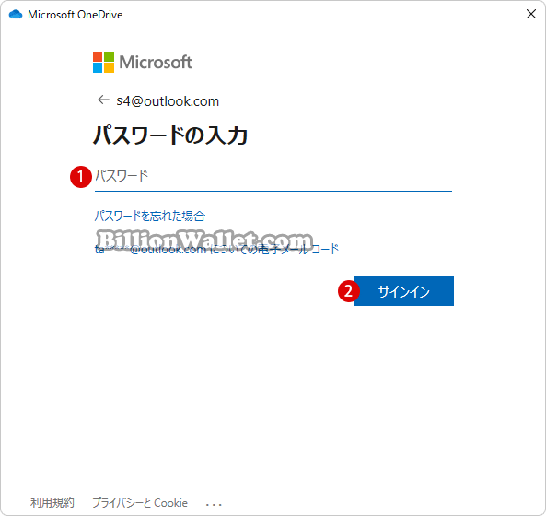Focus the パスワード input field
The width and height of the screenshot is (546, 516).
click(273, 176)
